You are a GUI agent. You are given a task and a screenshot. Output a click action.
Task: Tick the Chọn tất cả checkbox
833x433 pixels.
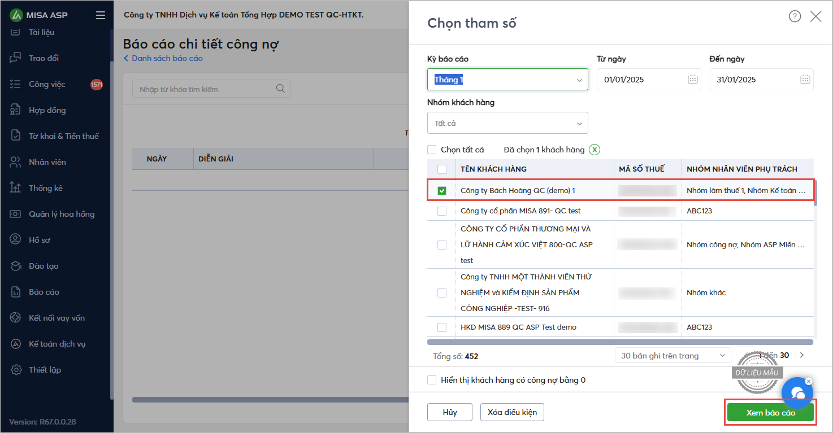pyautogui.click(x=432, y=150)
